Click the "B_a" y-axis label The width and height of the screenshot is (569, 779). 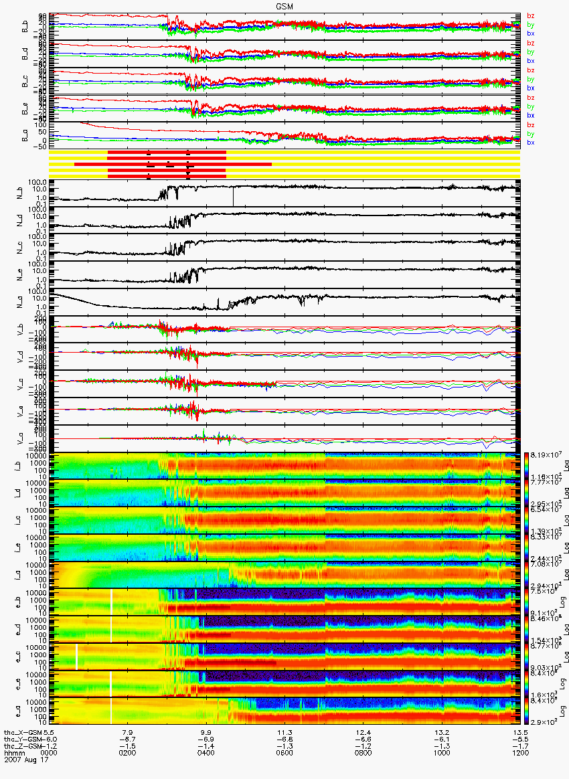click(x=25, y=136)
